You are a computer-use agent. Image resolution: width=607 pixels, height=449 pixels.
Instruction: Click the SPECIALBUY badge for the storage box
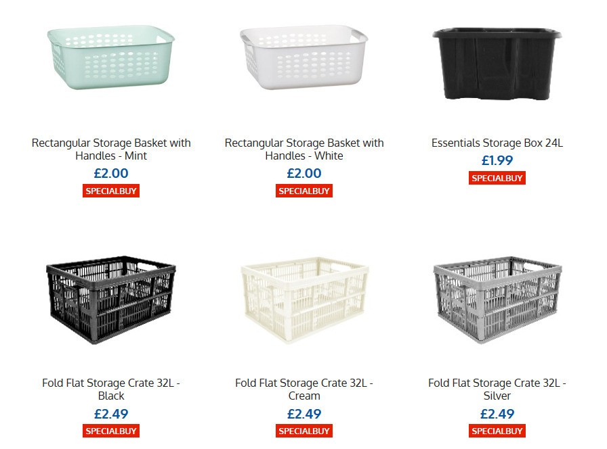tap(497, 178)
